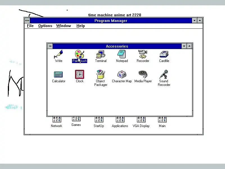The height and width of the screenshot is (169, 225).
Task: Select the Paintbrush palette icon
Action: coord(80,54)
